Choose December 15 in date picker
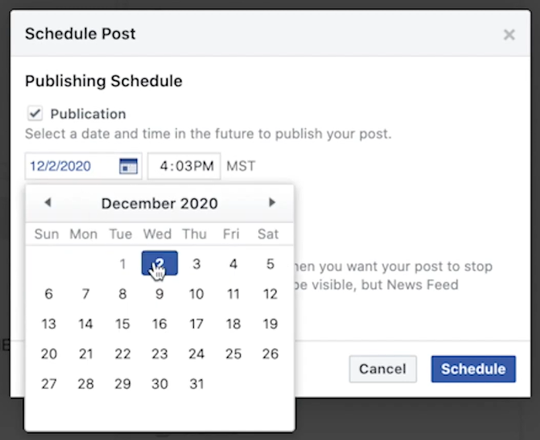The height and width of the screenshot is (440, 540). click(x=123, y=324)
